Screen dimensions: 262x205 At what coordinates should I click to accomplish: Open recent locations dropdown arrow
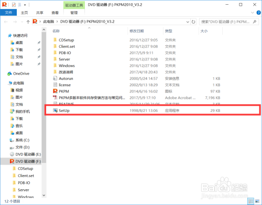(x=22, y=22)
